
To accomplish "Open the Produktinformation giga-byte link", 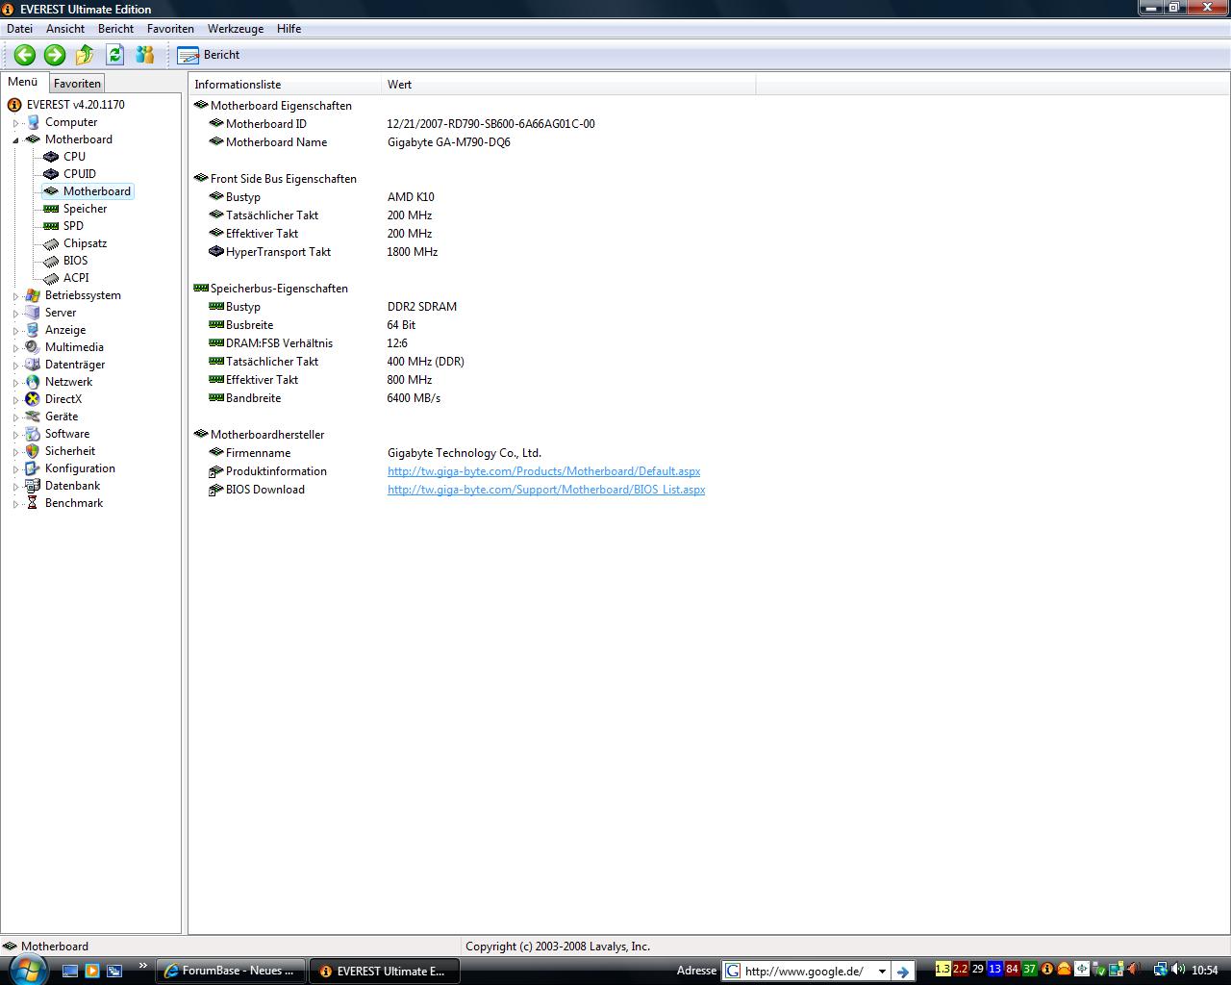I will point(543,471).
